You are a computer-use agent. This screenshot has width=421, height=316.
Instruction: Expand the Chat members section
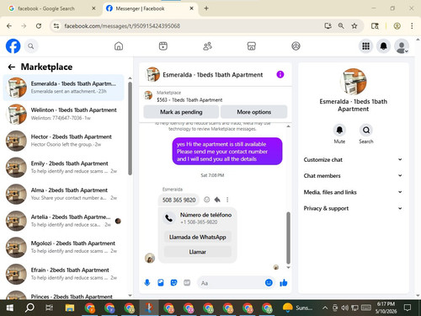click(353, 175)
